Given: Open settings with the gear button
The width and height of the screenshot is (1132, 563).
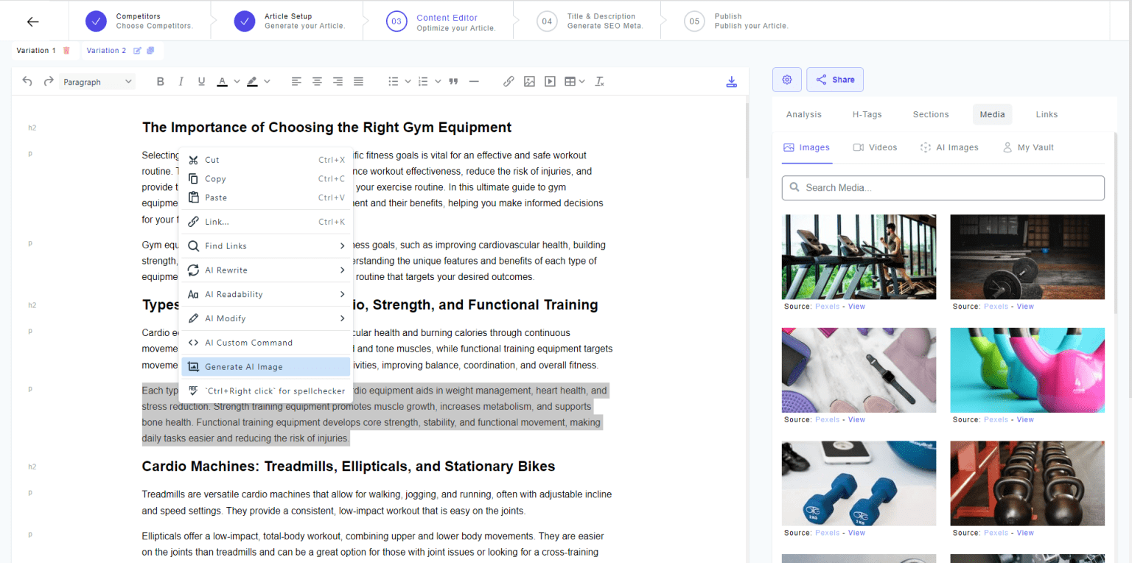Looking at the screenshot, I should click(787, 80).
